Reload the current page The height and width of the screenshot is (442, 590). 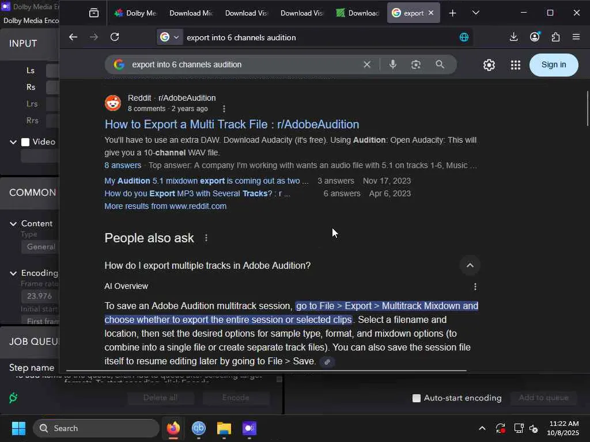(x=115, y=37)
